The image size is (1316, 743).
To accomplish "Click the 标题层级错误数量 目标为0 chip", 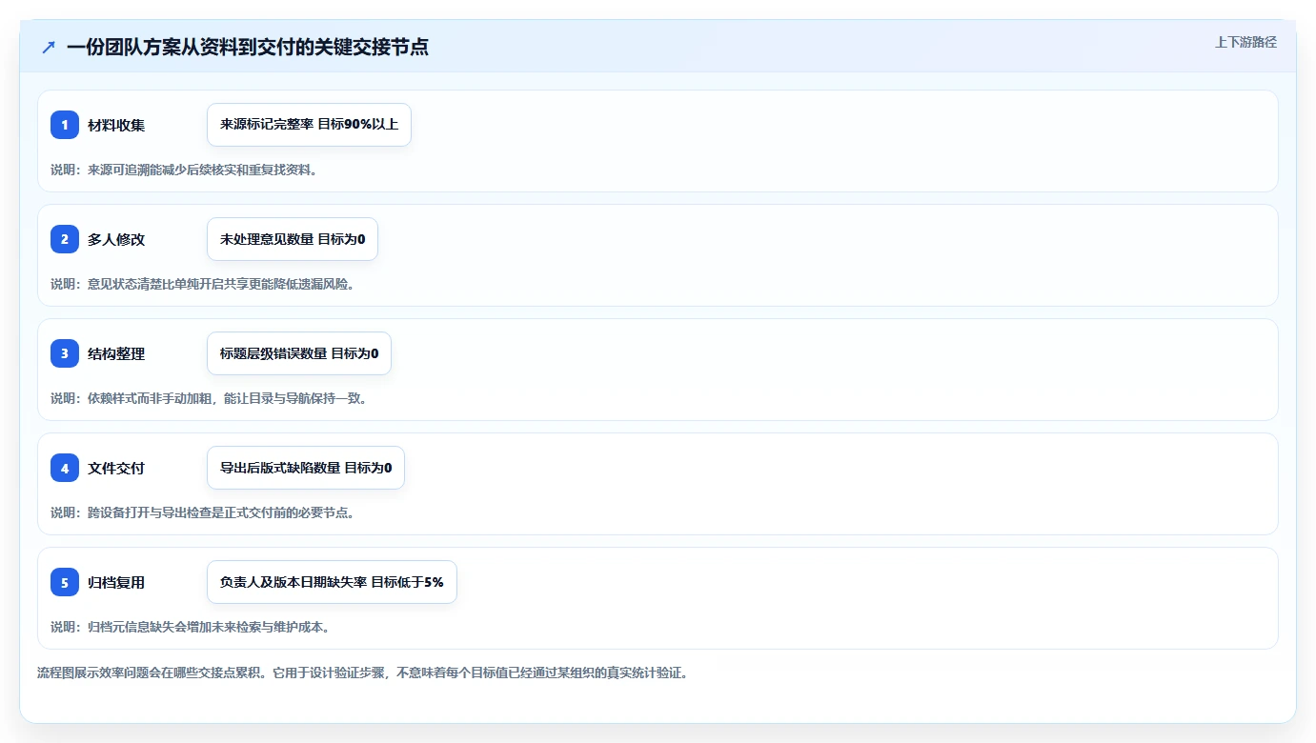I will pos(299,353).
